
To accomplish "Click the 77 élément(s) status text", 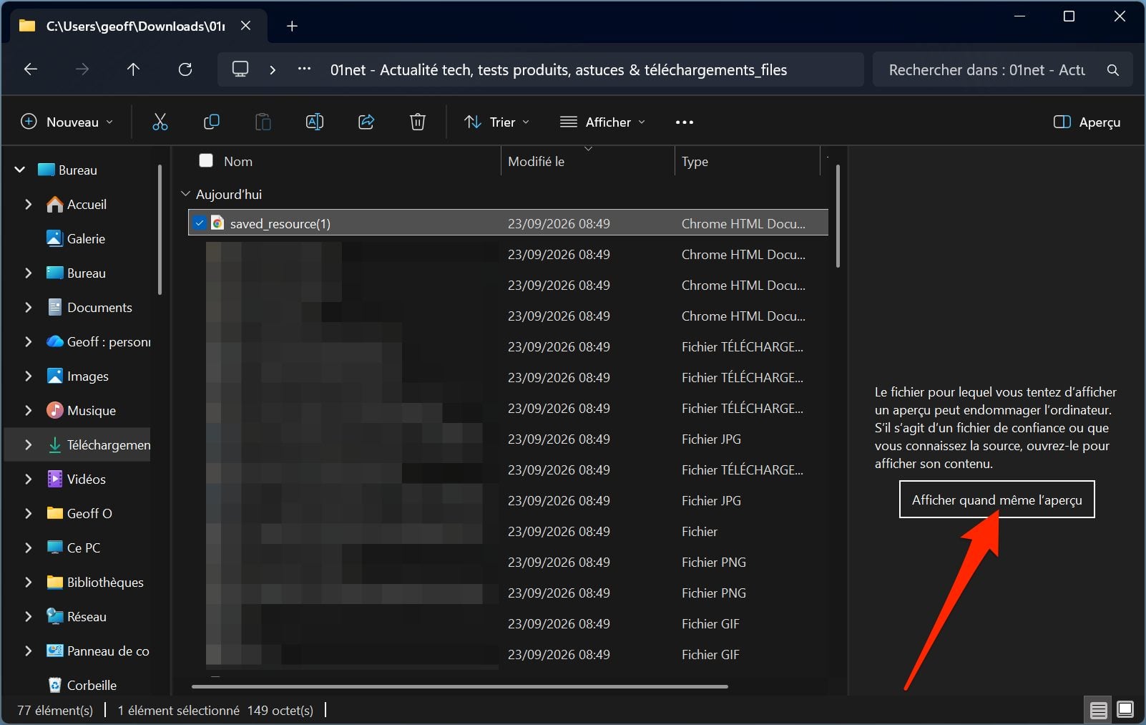I will (55, 710).
